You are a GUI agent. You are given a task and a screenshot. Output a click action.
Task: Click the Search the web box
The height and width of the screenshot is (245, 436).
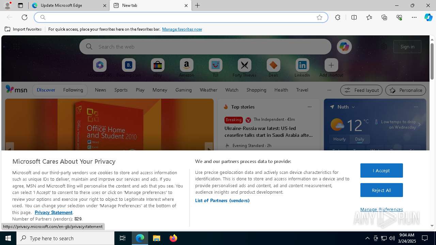click(x=205, y=47)
